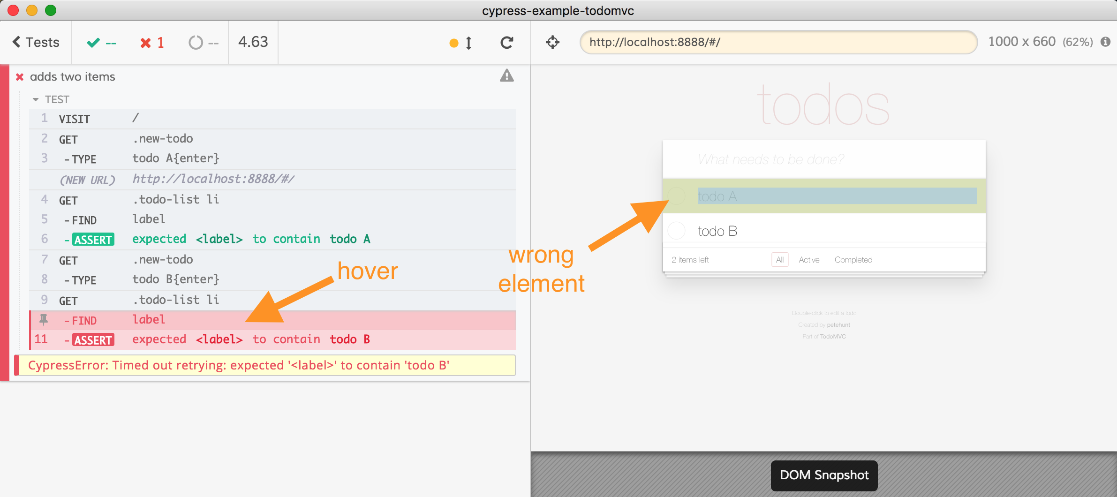The image size is (1117, 497).
Task: Toggle the todo A completion checkbox
Action: 676,196
